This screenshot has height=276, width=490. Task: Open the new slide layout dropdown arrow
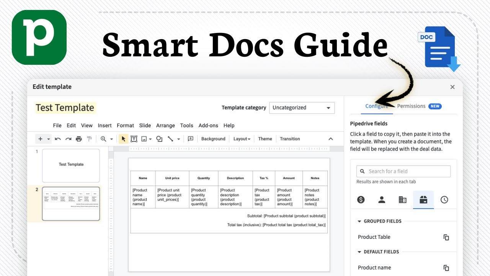click(49, 139)
